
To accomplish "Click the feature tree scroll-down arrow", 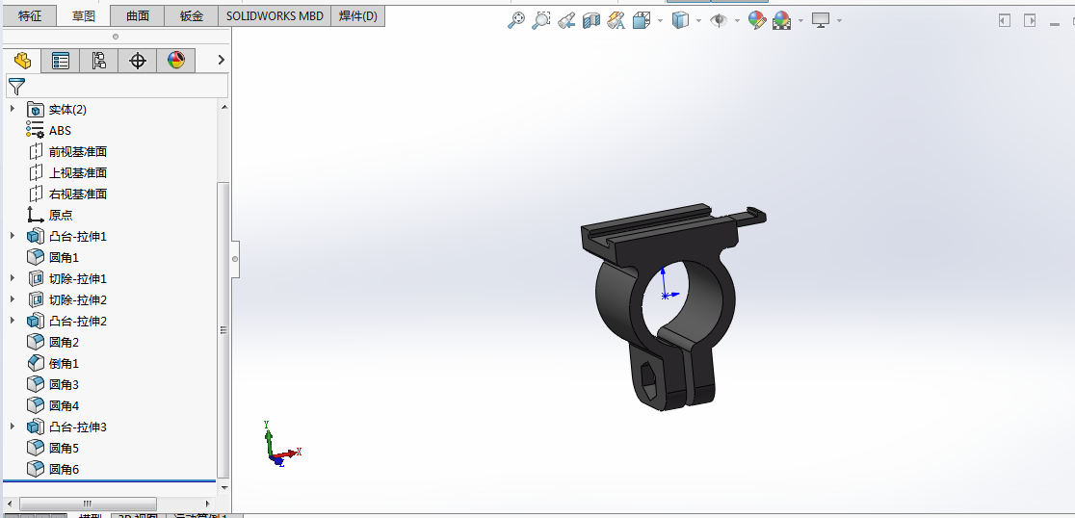I will point(223,487).
